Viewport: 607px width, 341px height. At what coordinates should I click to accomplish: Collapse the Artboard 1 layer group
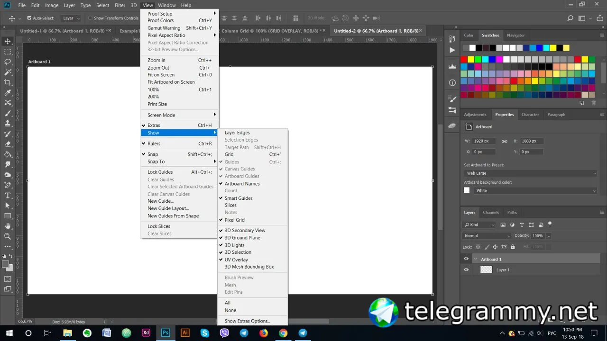pyautogui.click(x=475, y=259)
